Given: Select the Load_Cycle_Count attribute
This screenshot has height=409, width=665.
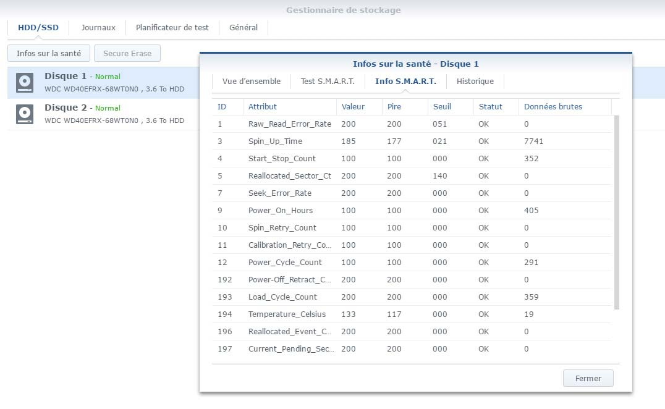Looking at the screenshot, I should 282,297.
